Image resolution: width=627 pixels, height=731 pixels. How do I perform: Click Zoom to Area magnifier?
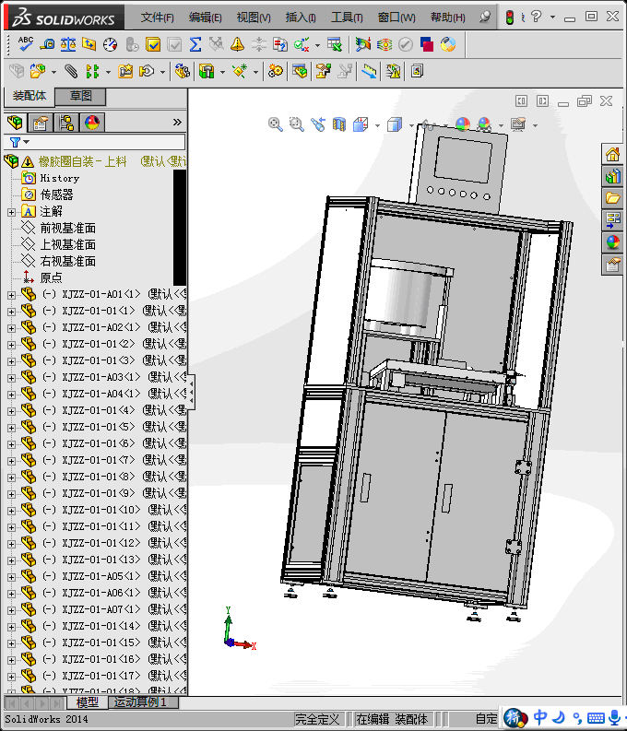[x=297, y=124]
